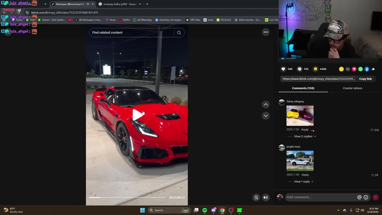The width and height of the screenshot is (382, 215).
Task: Reply to 1slow_stingray's comment
Action: [x=305, y=130]
